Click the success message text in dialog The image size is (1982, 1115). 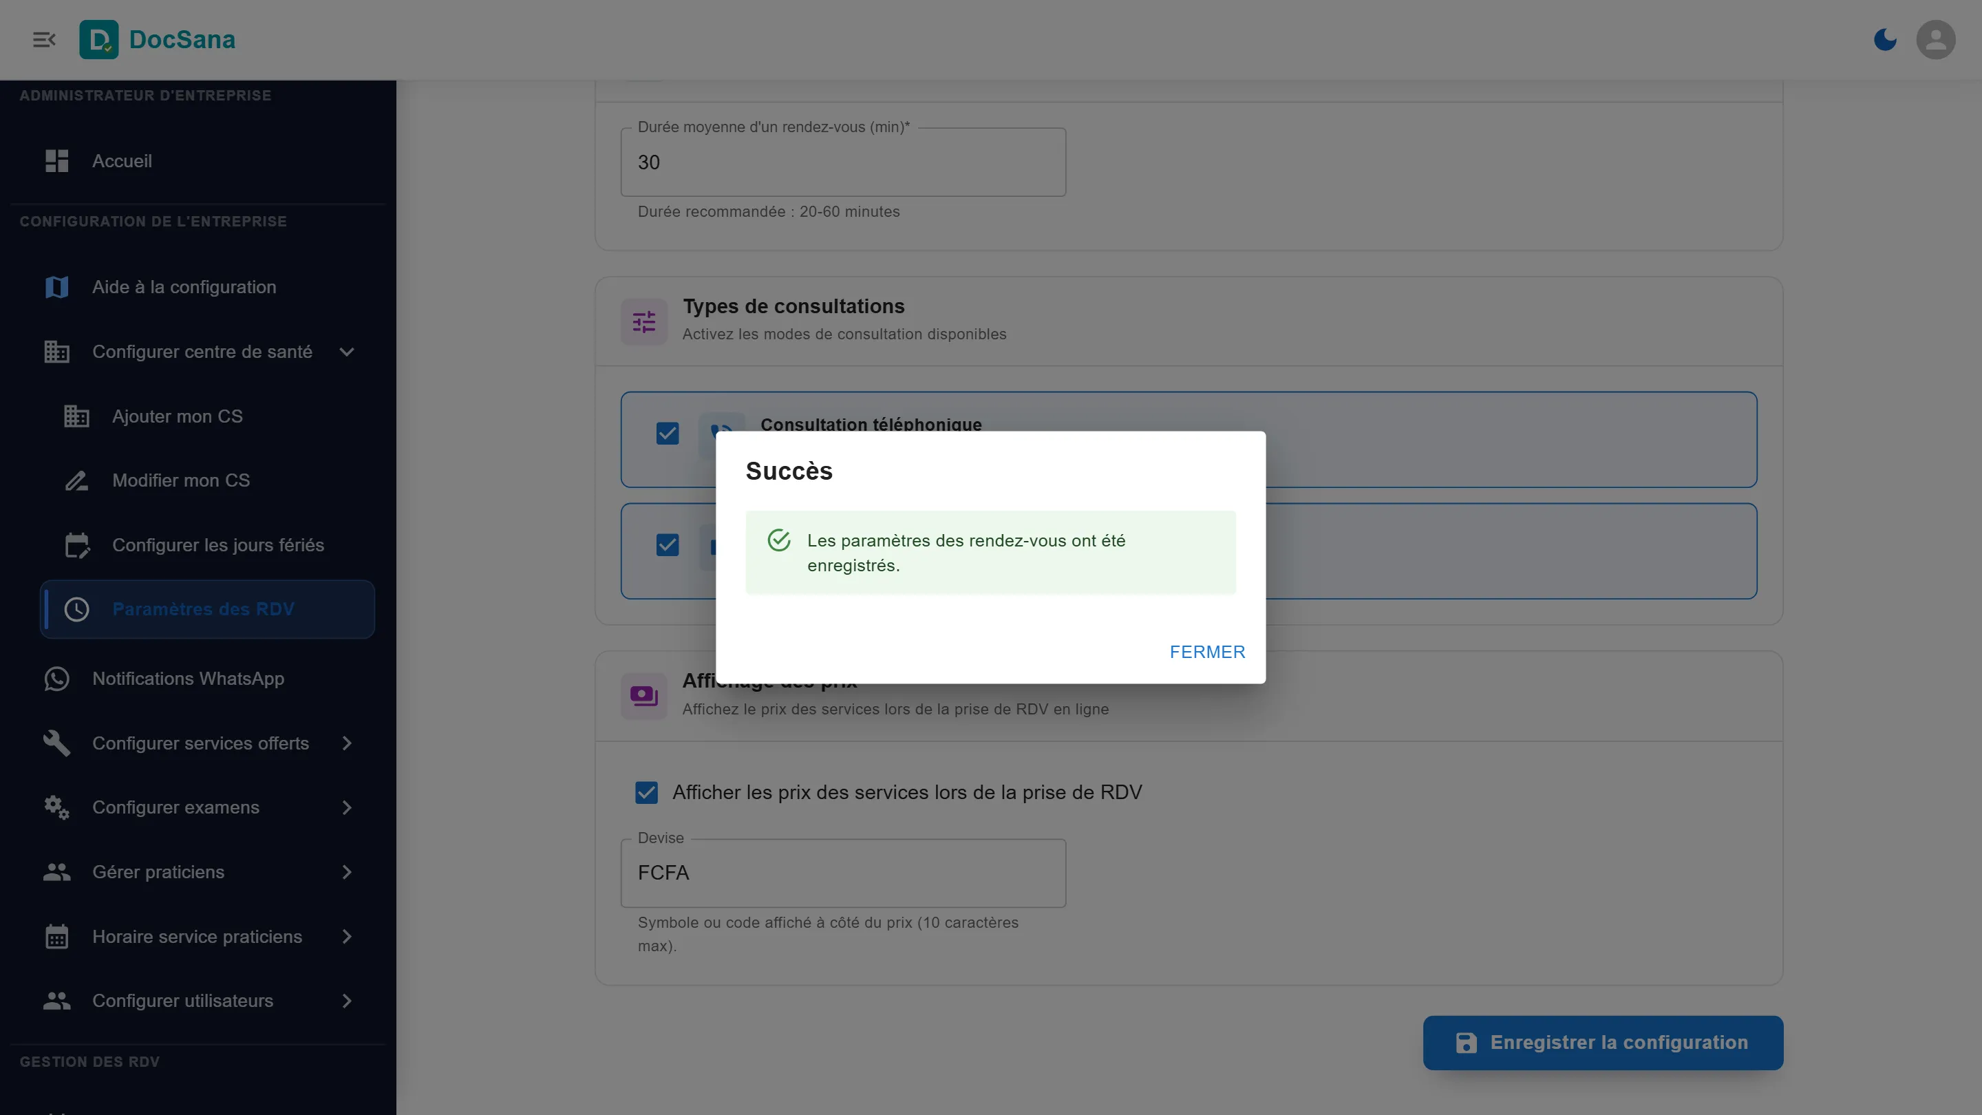[x=966, y=553]
